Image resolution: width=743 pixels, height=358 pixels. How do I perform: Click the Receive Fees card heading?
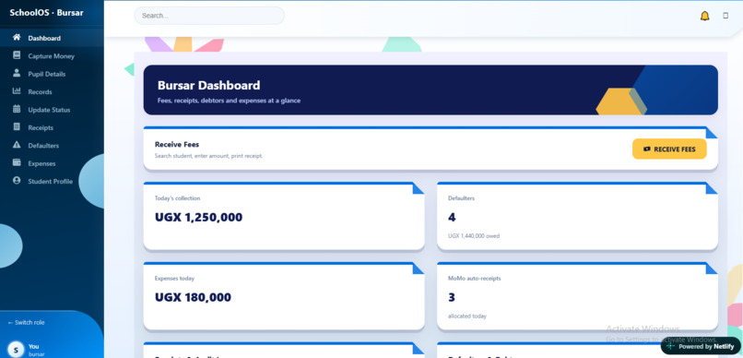177,145
